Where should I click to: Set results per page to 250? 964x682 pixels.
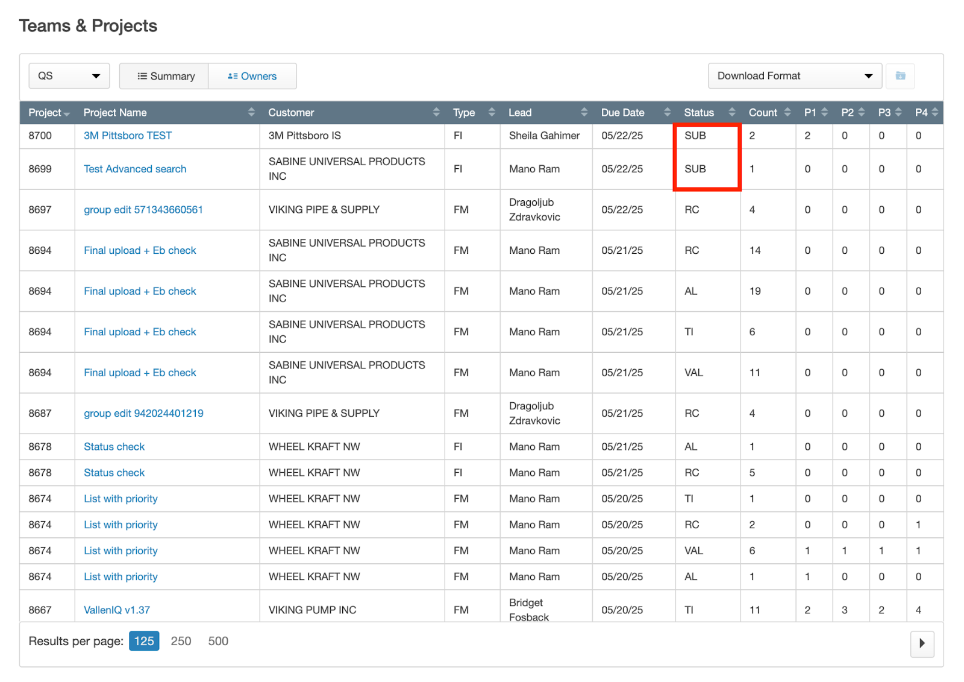pos(181,641)
